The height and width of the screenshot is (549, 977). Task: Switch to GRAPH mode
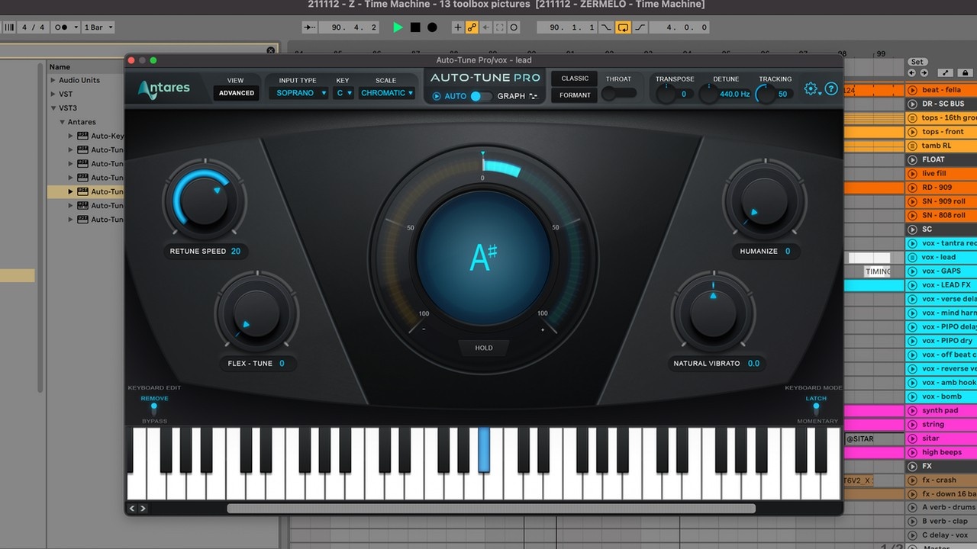coord(518,96)
